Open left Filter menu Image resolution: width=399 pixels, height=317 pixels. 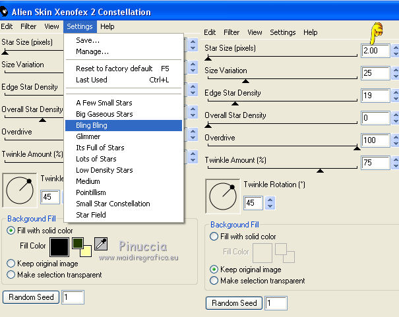point(28,26)
